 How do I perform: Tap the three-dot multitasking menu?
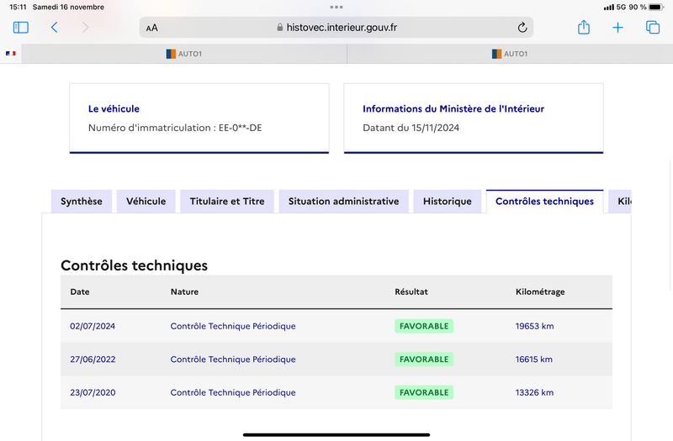click(x=336, y=7)
